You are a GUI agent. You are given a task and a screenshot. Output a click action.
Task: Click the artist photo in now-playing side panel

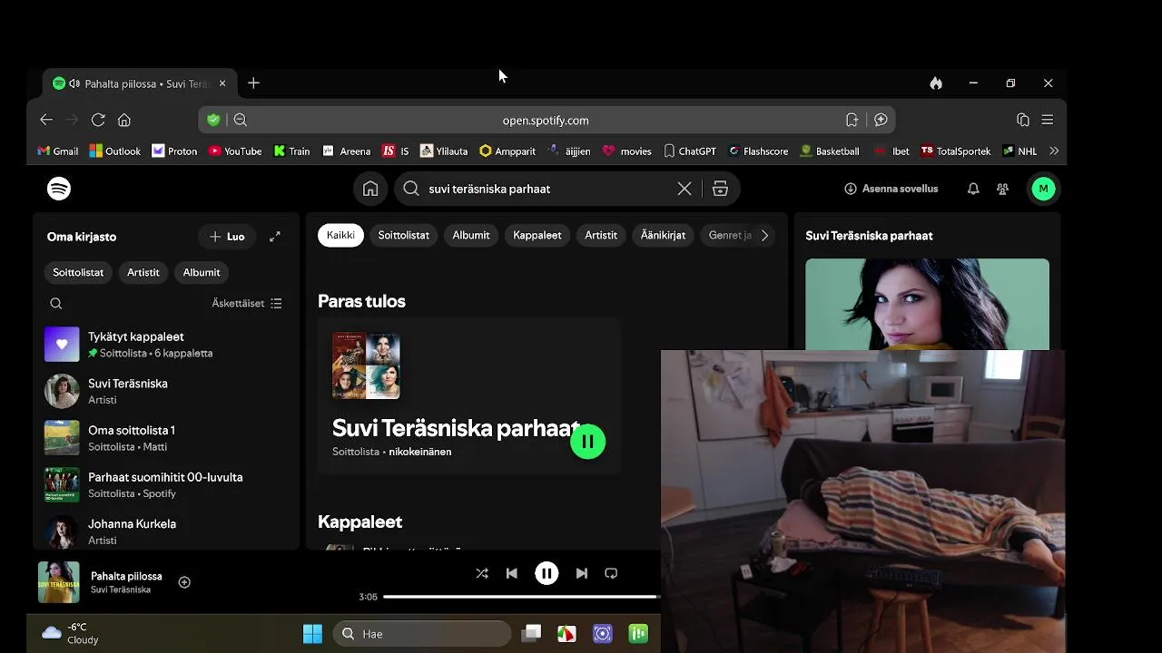coord(927,305)
